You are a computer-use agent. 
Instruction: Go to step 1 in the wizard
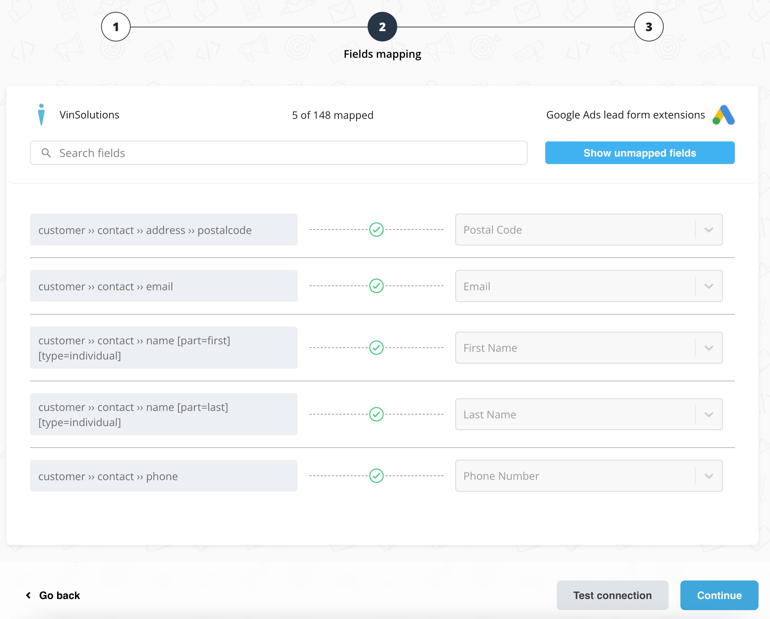pyautogui.click(x=116, y=27)
